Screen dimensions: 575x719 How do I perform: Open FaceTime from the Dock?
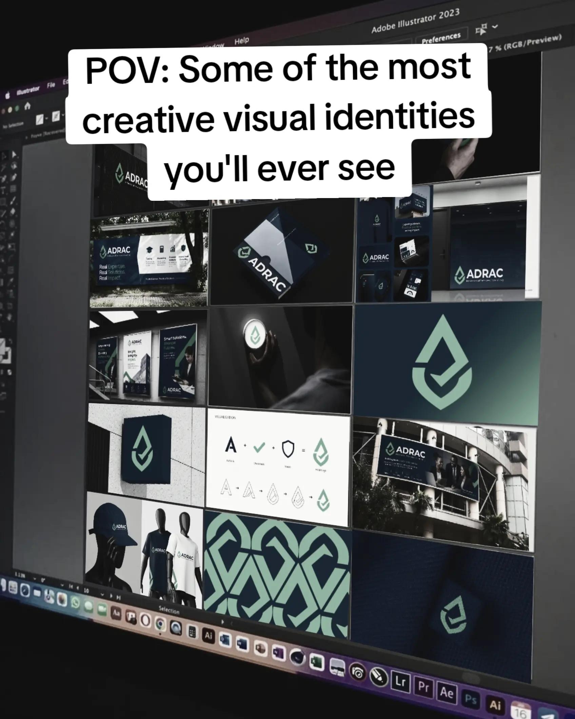click(x=102, y=610)
